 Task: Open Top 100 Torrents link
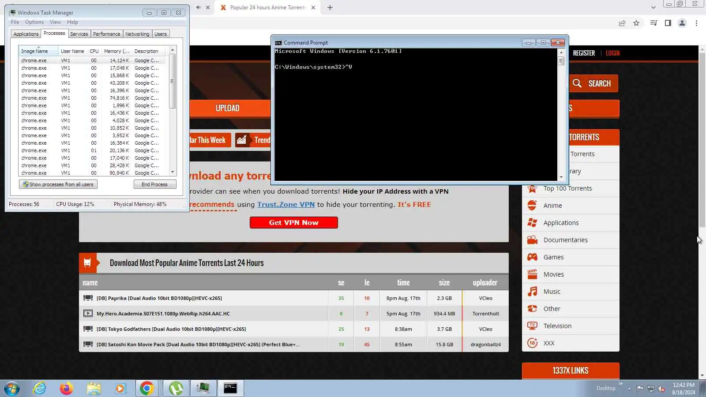[x=567, y=188]
